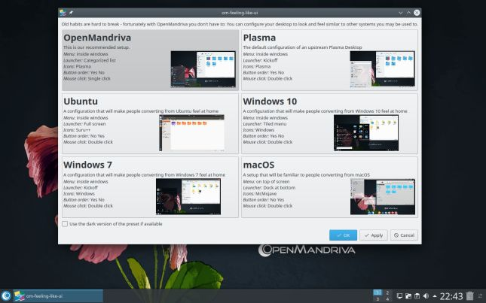This screenshot has height=303, width=486.
Task: Click 'This is our recommended setup.' text
Action: click(x=96, y=47)
